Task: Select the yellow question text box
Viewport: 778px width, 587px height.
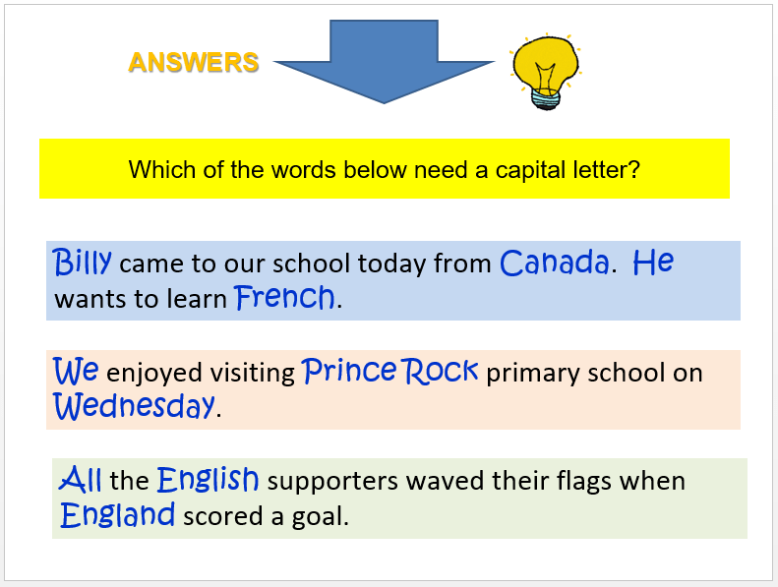Action: [384, 169]
